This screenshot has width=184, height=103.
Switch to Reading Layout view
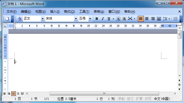pos(22,93)
